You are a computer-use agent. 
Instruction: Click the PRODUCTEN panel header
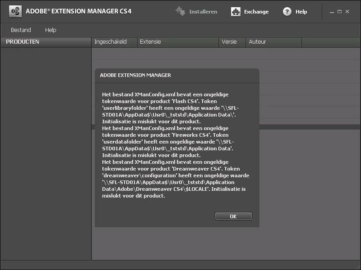(x=46, y=42)
